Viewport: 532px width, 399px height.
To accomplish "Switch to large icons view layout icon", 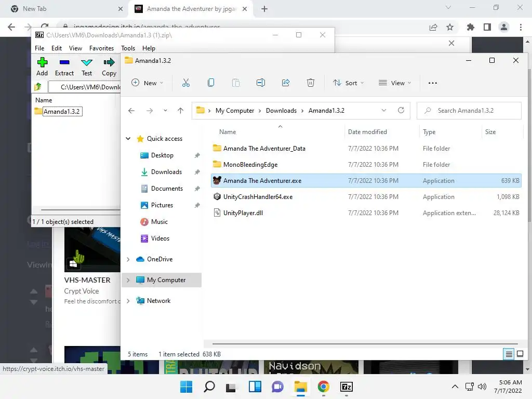I will (520, 354).
